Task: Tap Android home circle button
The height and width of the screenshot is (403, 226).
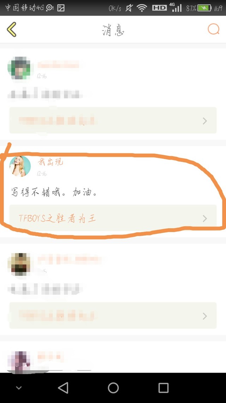Action: 113,387
